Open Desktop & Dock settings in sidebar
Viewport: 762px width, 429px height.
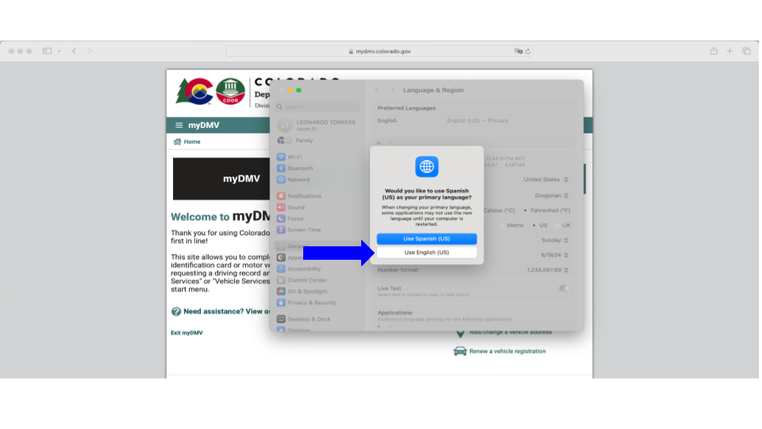click(304, 319)
